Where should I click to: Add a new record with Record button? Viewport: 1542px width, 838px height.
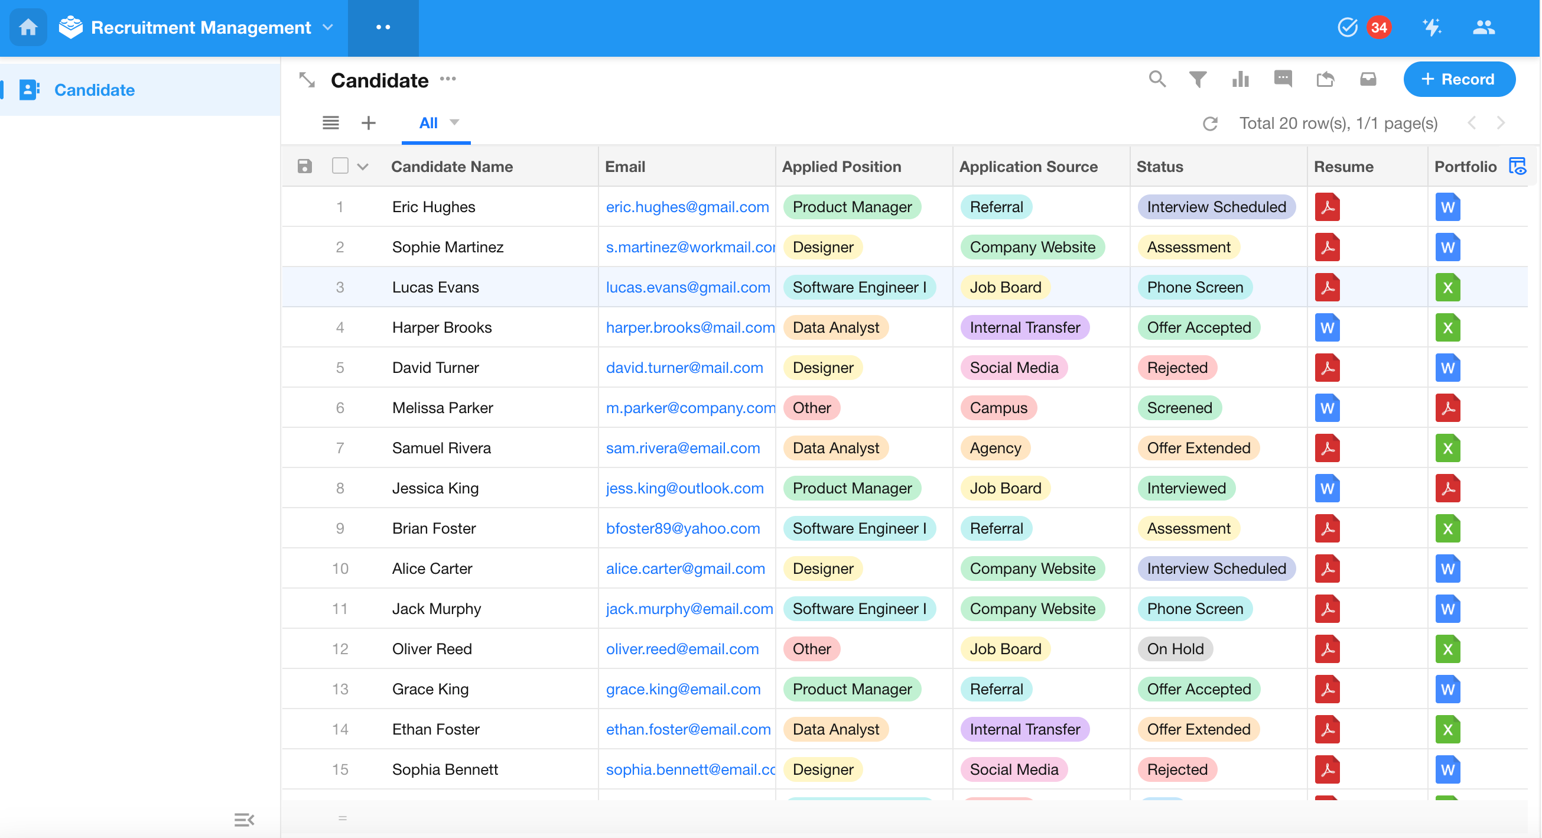[x=1459, y=79]
